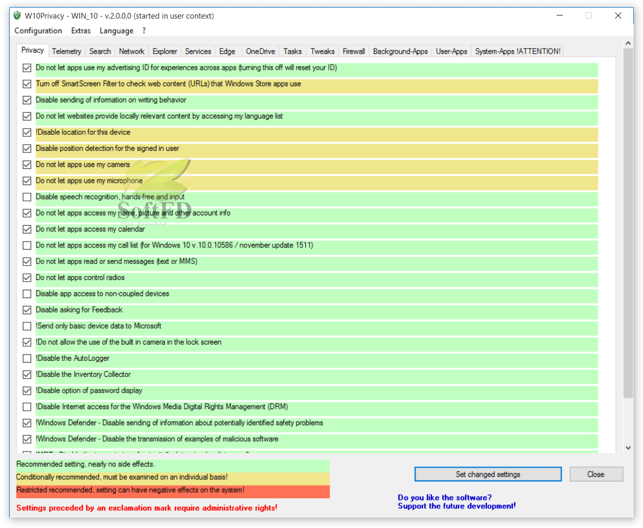Viewport: 643px width, 528px height.
Task: Close the W10Privacy window with X
Action: tap(618, 15)
